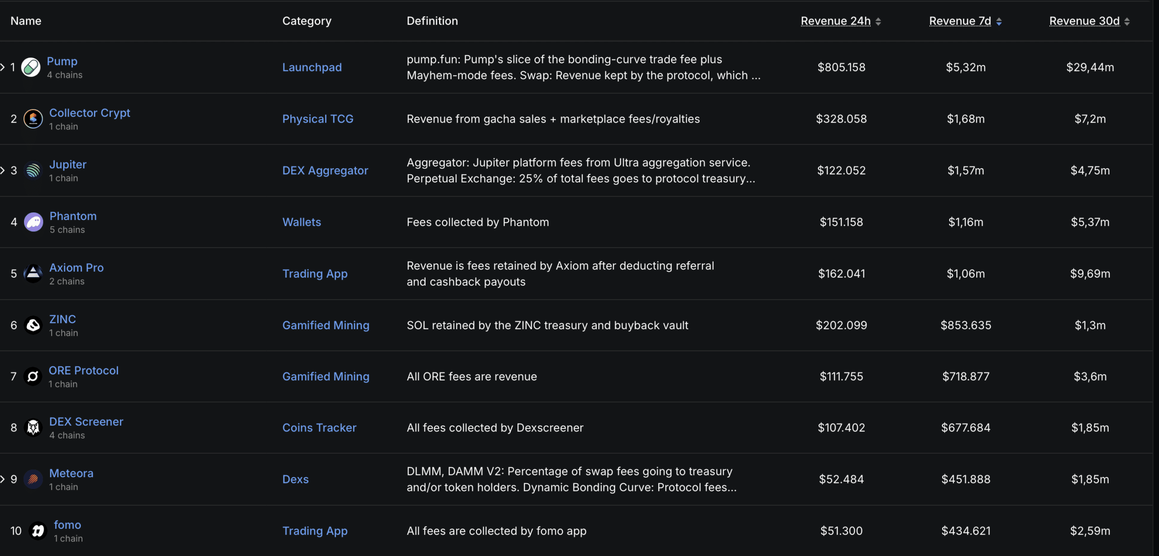Screen dimensions: 1159x556
Task: Open ORE Protocol's Gamified Mining category link
Action: (326, 377)
